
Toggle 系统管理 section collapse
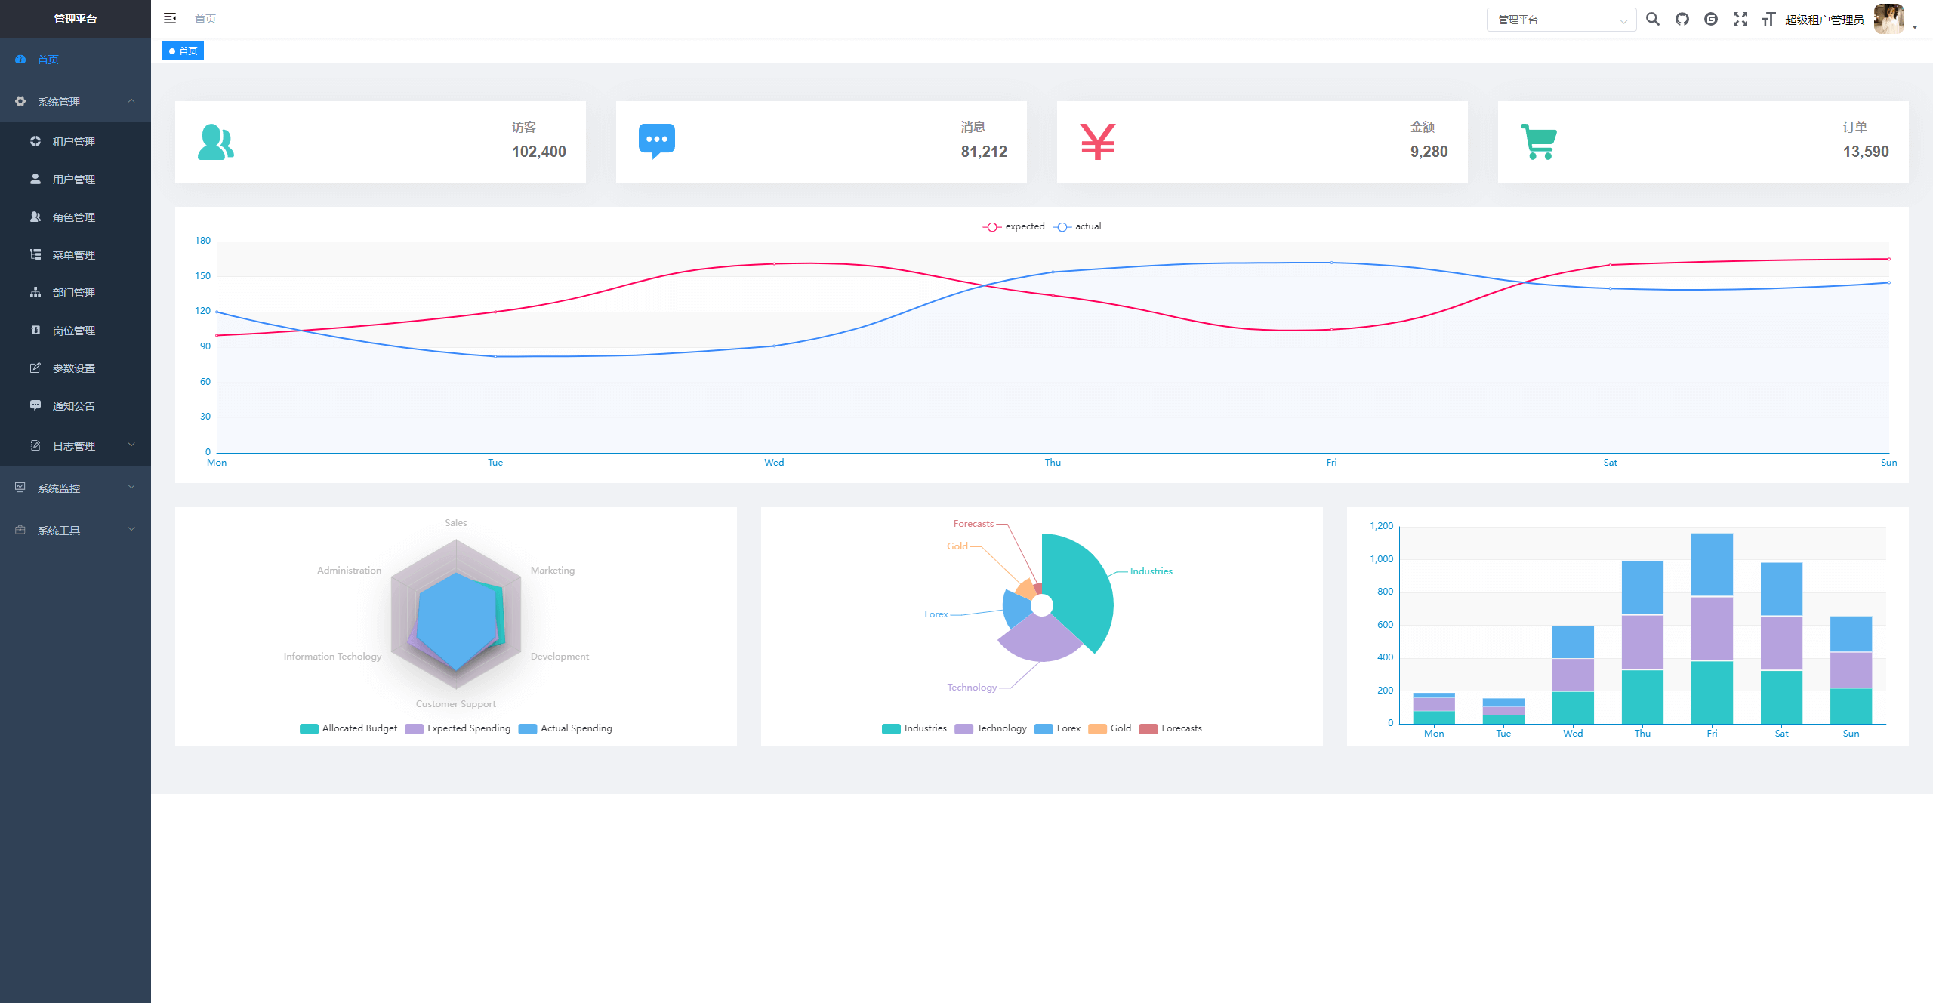coord(131,101)
